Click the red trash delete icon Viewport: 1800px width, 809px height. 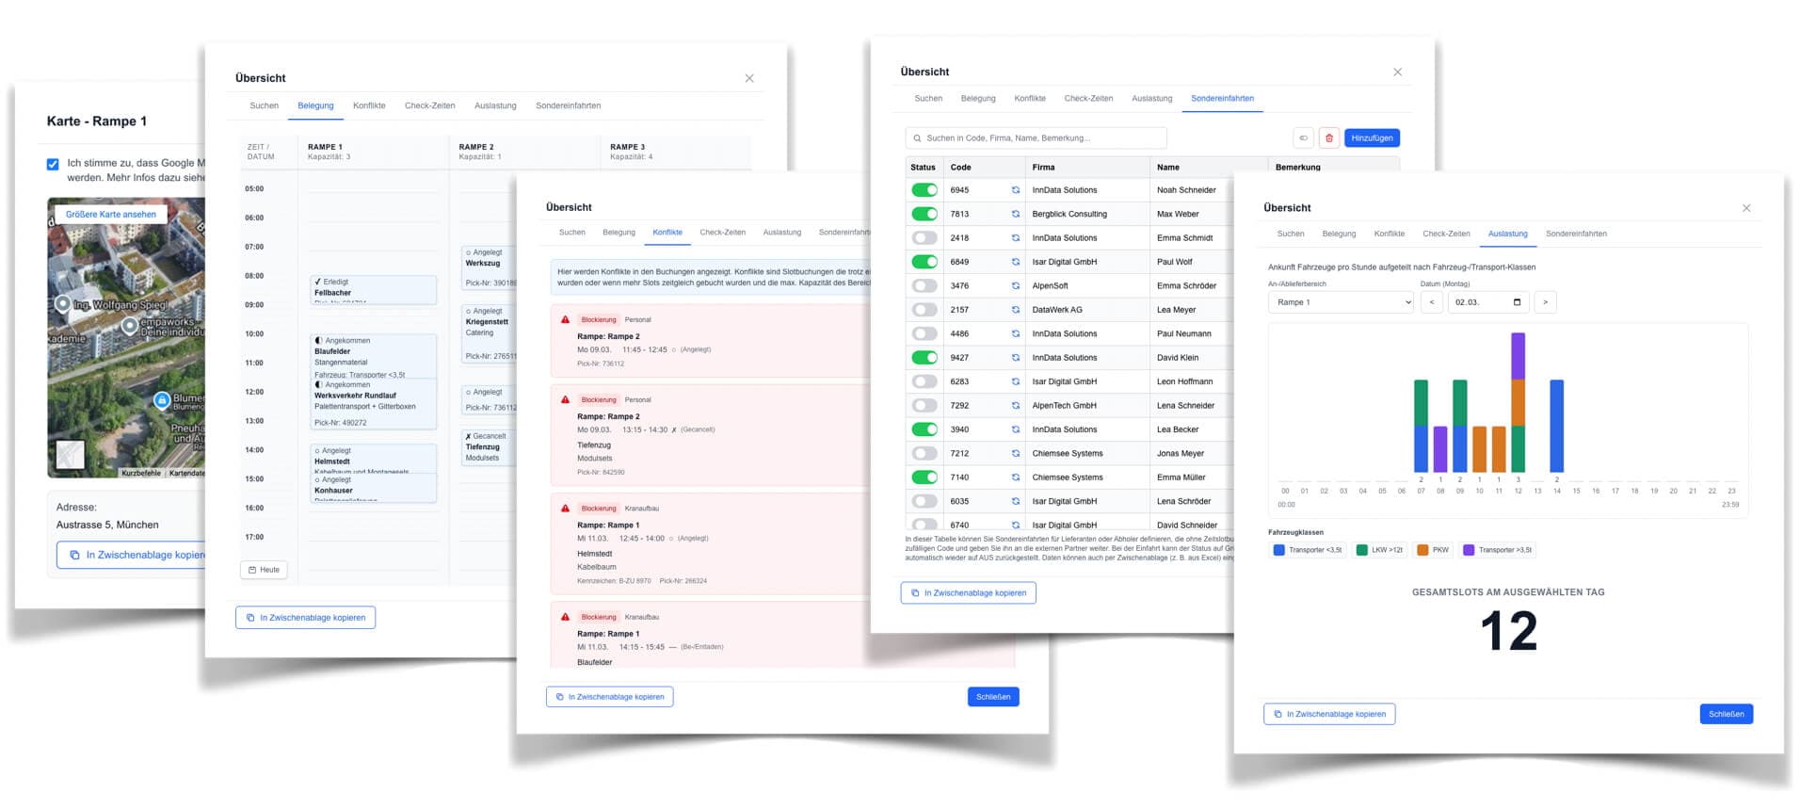1328,138
